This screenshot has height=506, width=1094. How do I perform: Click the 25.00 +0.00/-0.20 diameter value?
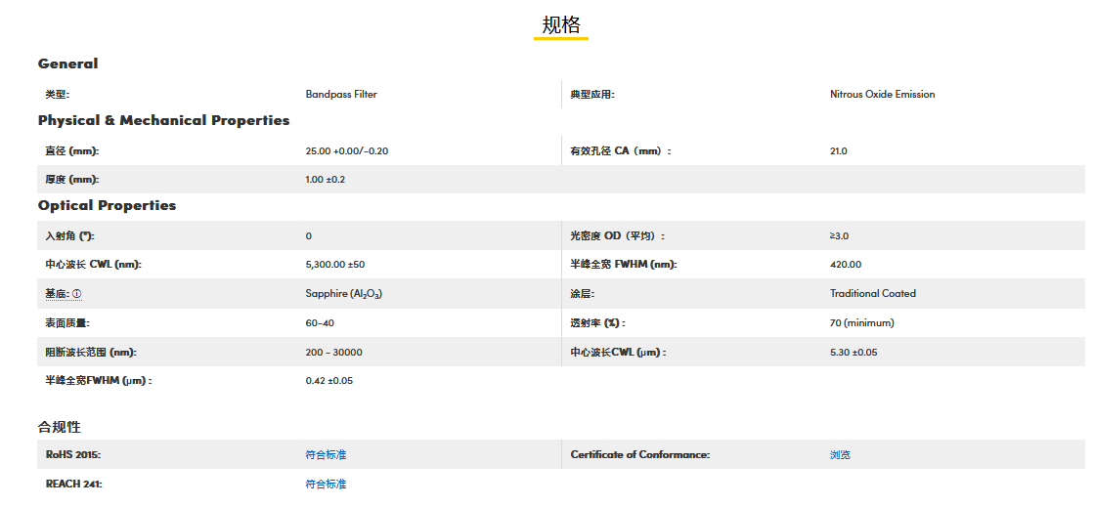click(347, 151)
